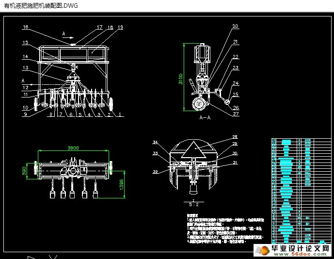
Task: Select part callout number 34
Action: click(155, 143)
